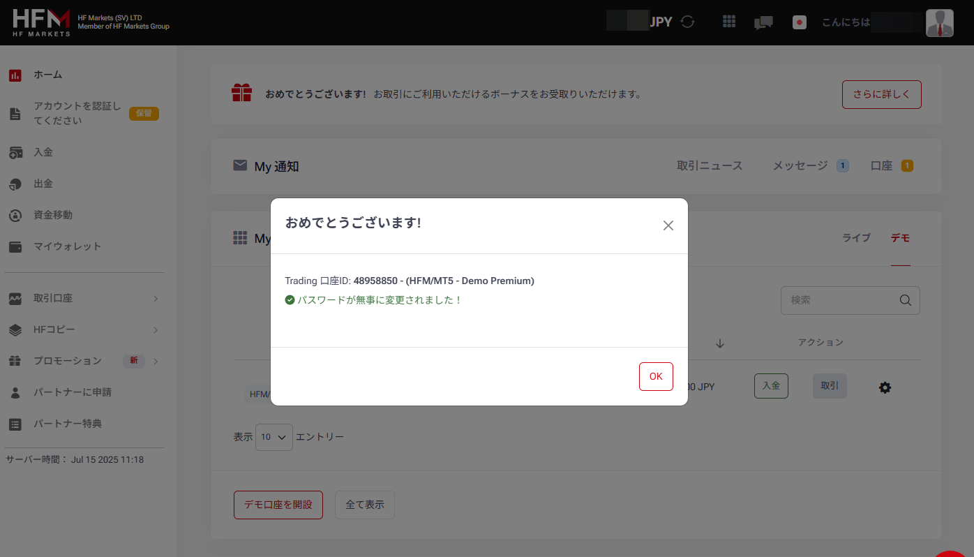Click the 取引 button in account row
The height and width of the screenshot is (557, 974).
click(x=830, y=386)
